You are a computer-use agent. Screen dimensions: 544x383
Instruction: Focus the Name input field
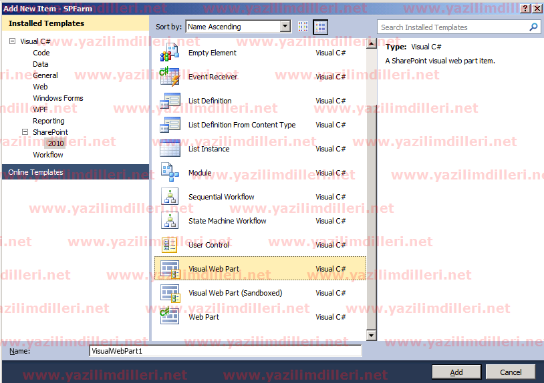(225, 351)
